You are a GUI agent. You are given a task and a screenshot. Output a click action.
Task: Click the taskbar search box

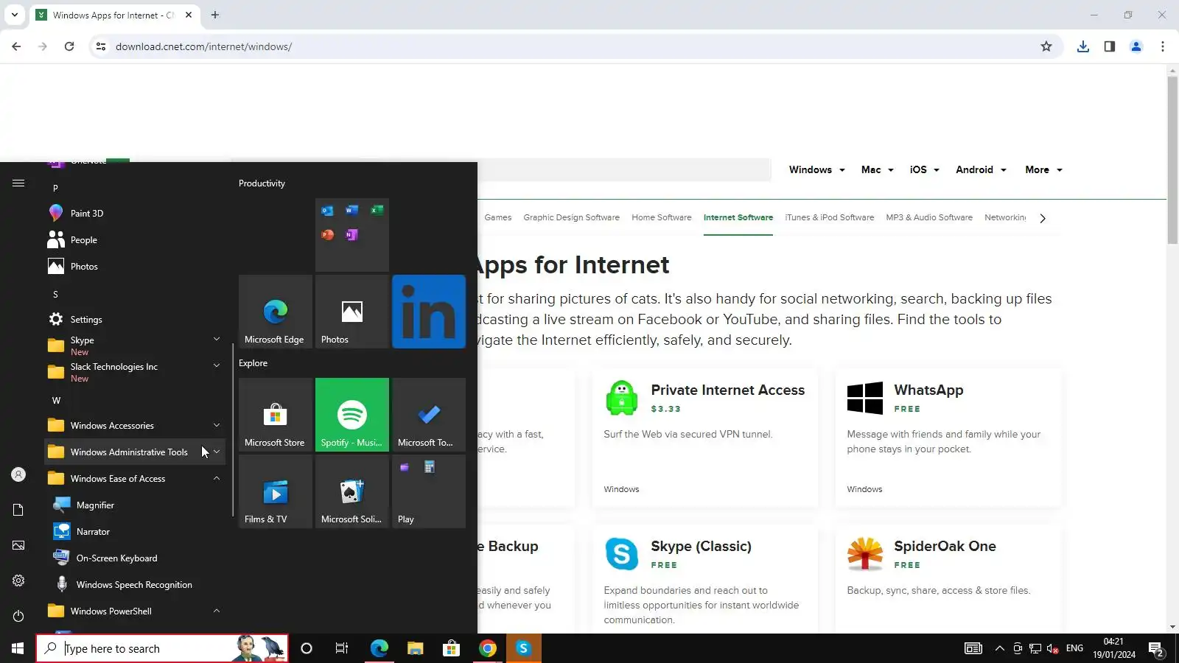click(x=162, y=648)
